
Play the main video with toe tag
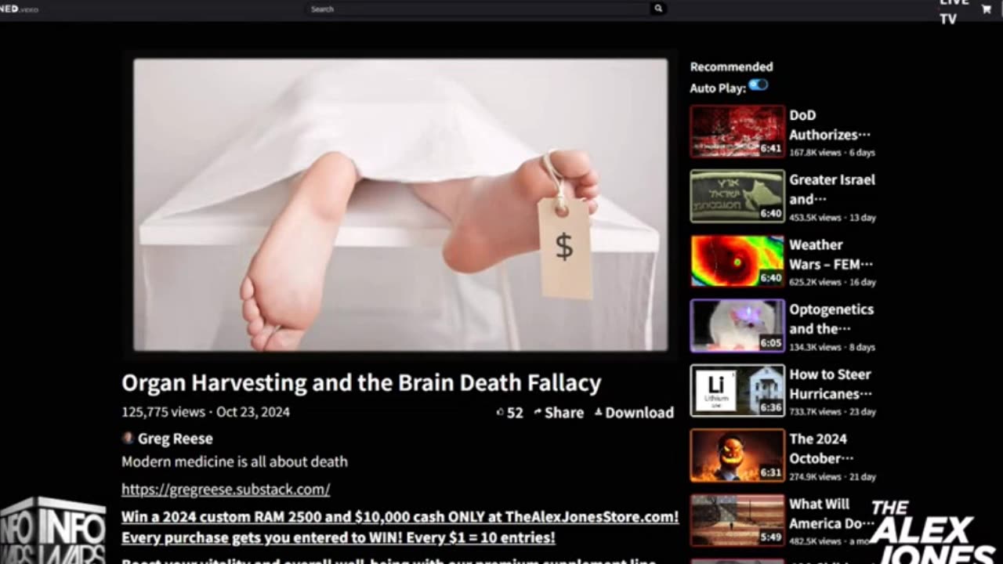400,204
